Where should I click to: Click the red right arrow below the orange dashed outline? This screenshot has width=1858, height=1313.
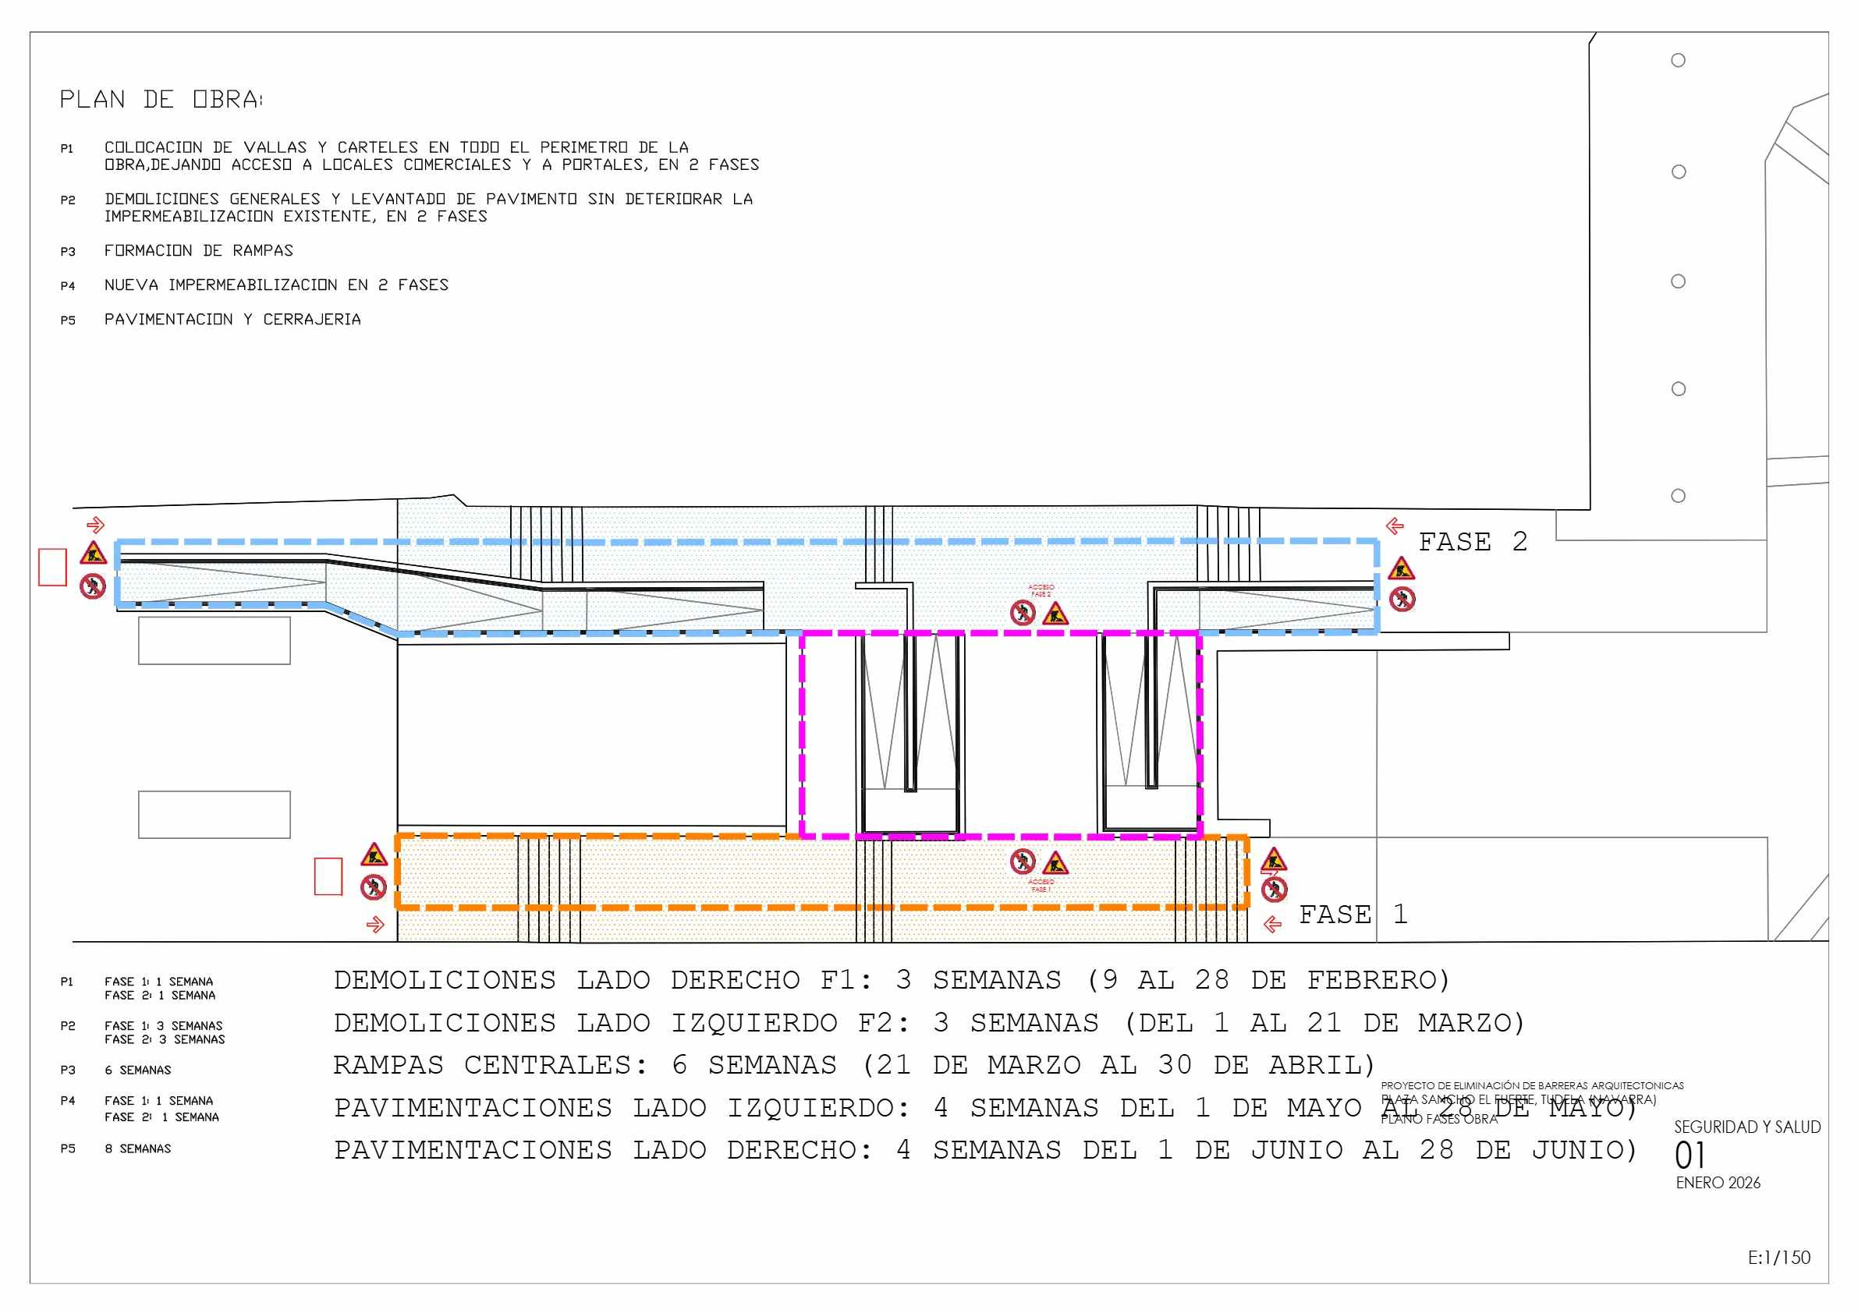374,925
